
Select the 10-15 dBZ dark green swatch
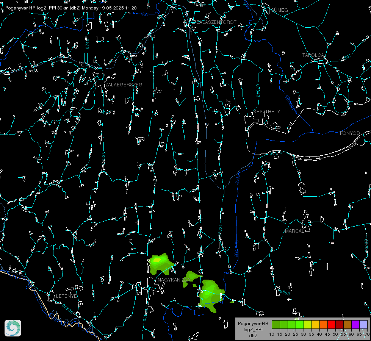pos(276,324)
